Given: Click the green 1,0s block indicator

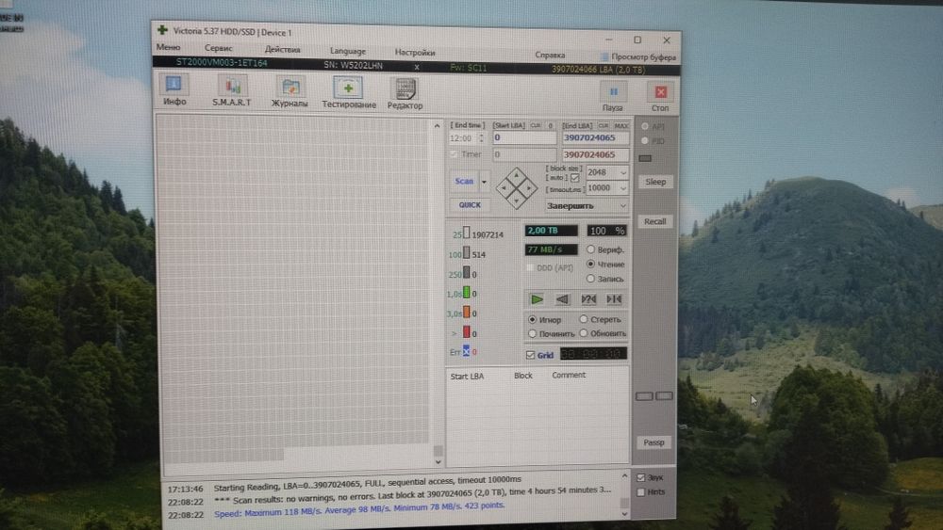Looking at the screenshot, I should click(466, 293).
